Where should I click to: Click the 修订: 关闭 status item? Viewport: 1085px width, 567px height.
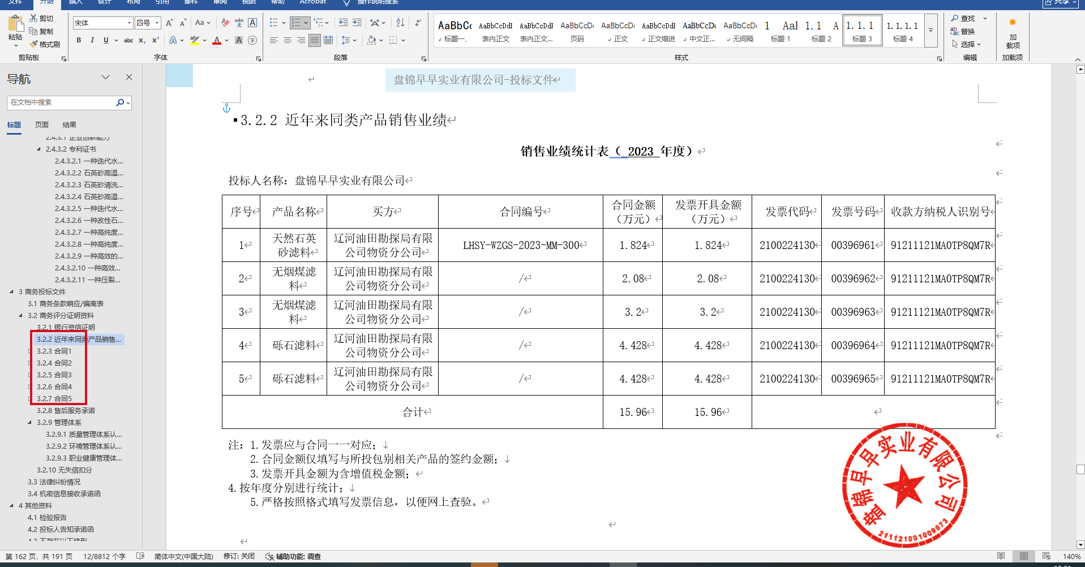[x=239, y=557]
